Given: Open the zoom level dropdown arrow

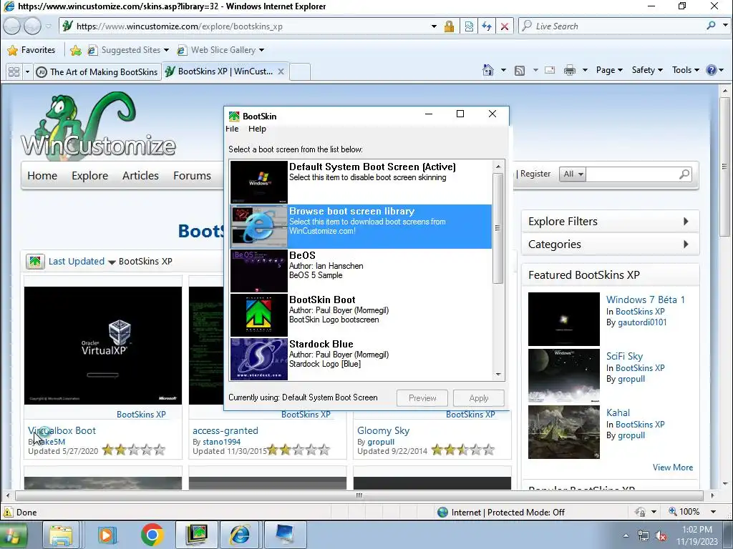Looking at the screenshot, I should (x=713, y=512).
